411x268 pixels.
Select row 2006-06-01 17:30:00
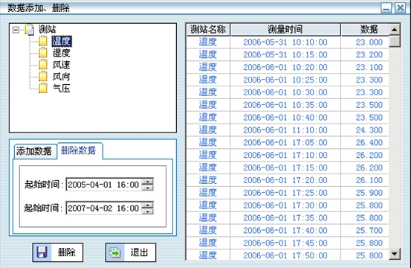coord(288,205)
